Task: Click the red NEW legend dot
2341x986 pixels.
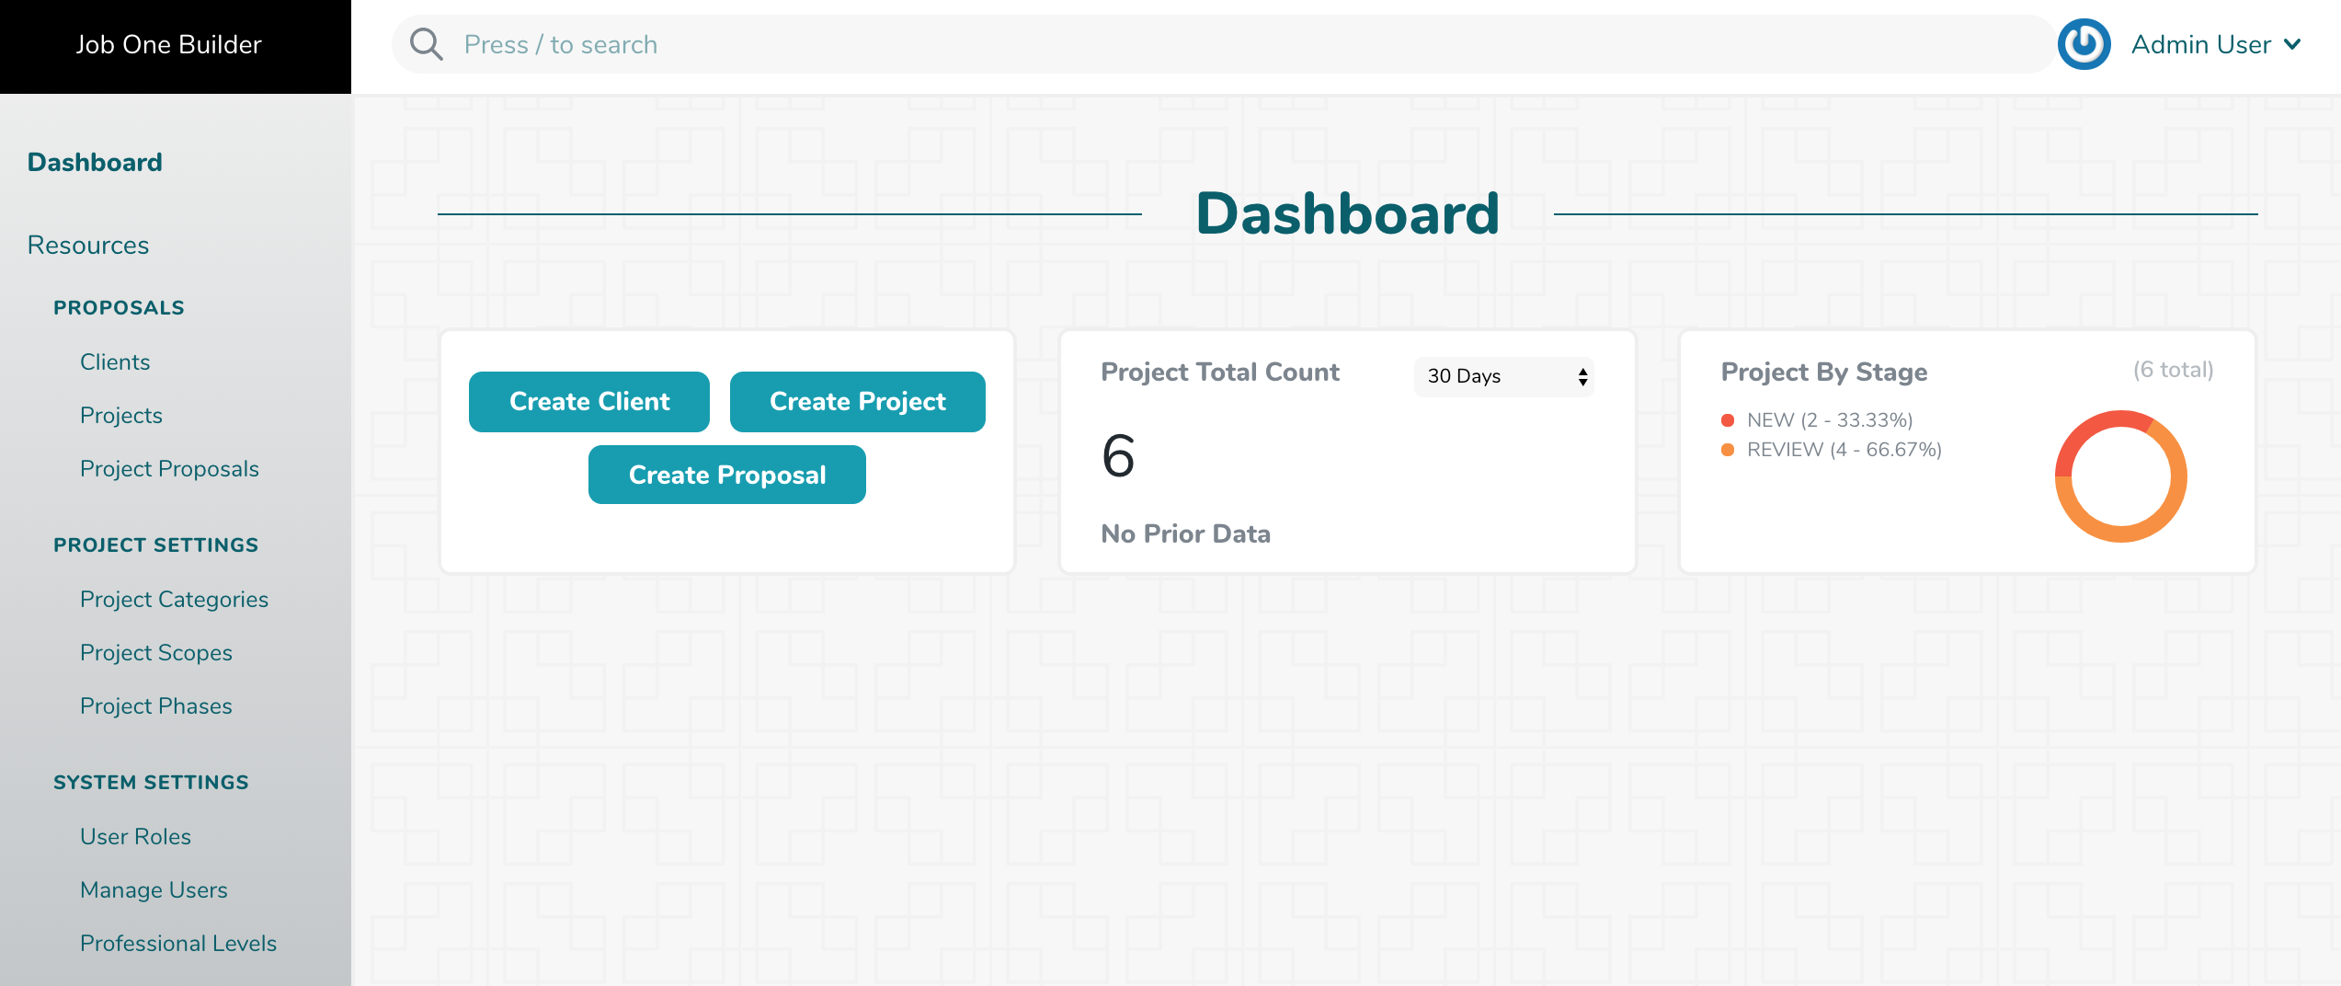Action: pos(1728,420)
